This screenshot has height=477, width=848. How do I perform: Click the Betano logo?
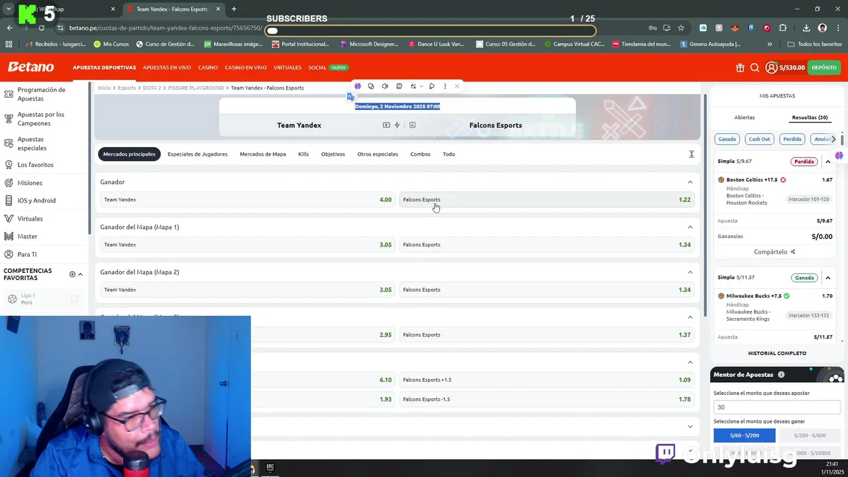click(x=30, y=67)
